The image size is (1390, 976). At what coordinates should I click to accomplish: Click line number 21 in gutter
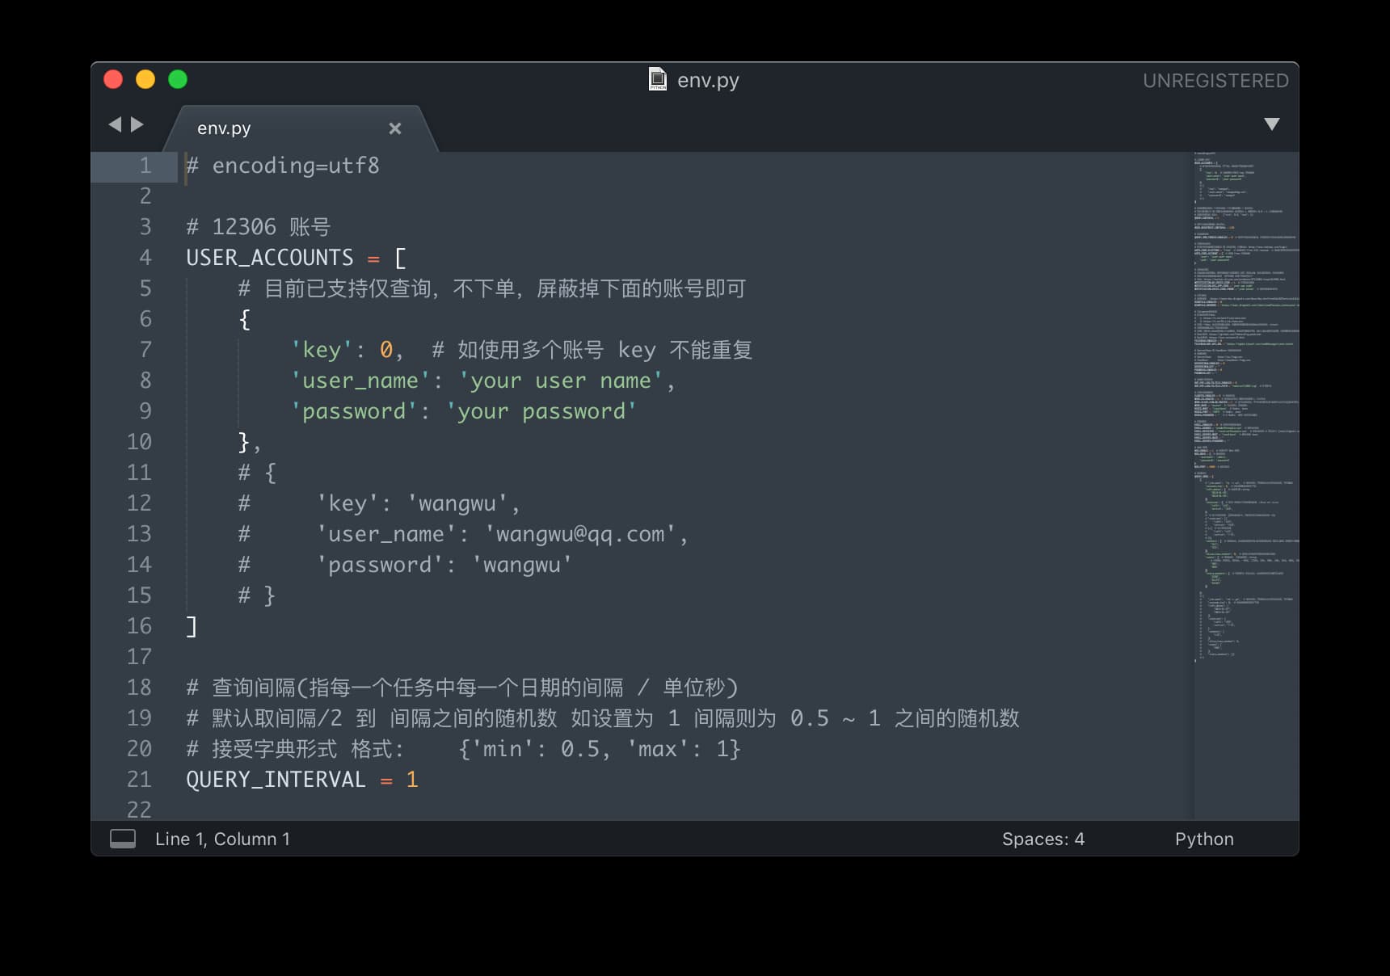[x=139, y=780]
